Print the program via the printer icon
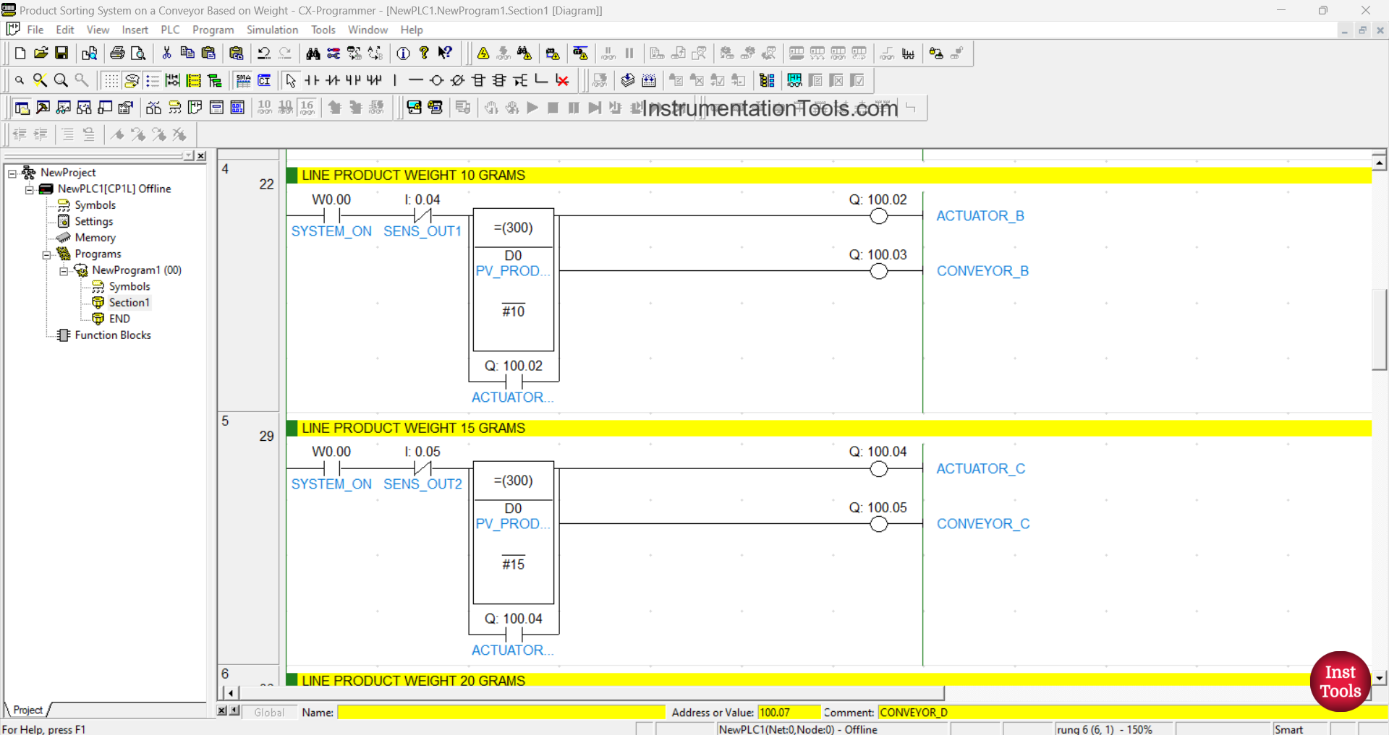Viewport: 1389px width, 735px height. 116,53
